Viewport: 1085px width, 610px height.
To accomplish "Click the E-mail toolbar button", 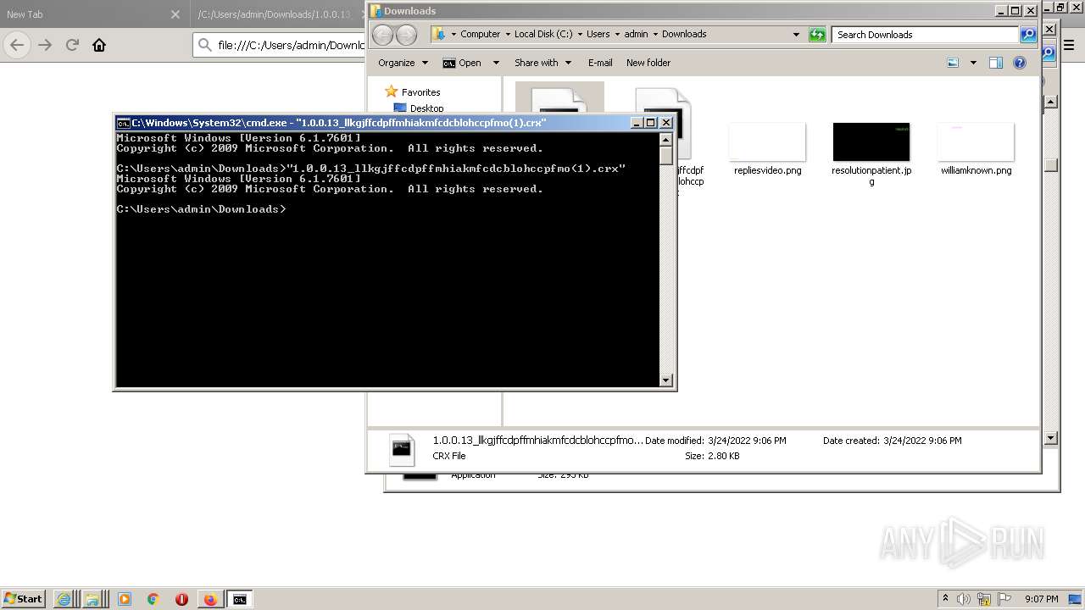I will (x=600, y=63).
